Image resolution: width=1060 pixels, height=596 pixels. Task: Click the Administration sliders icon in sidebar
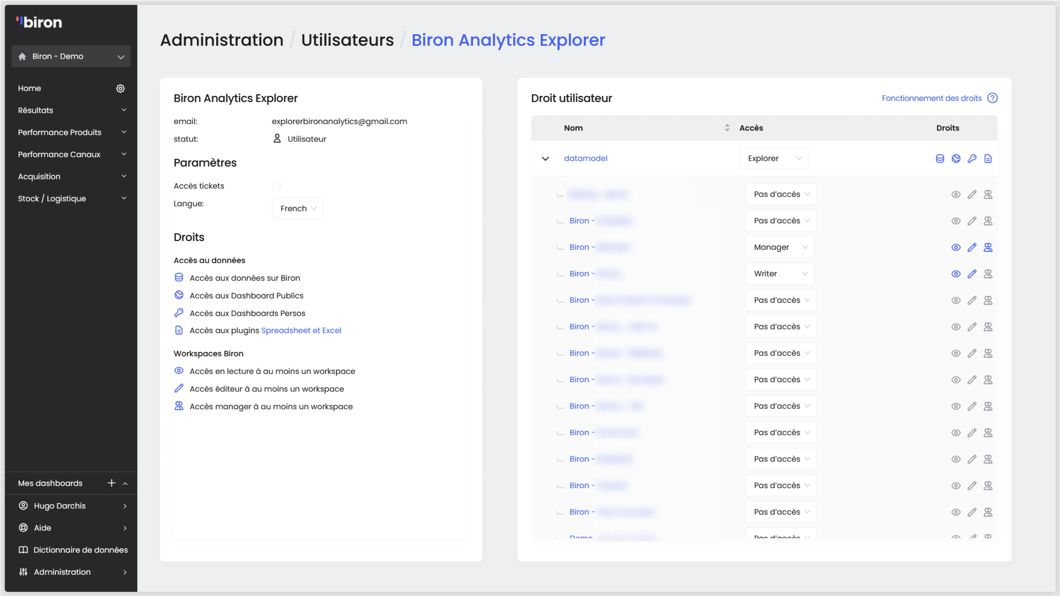click(23, 572)
